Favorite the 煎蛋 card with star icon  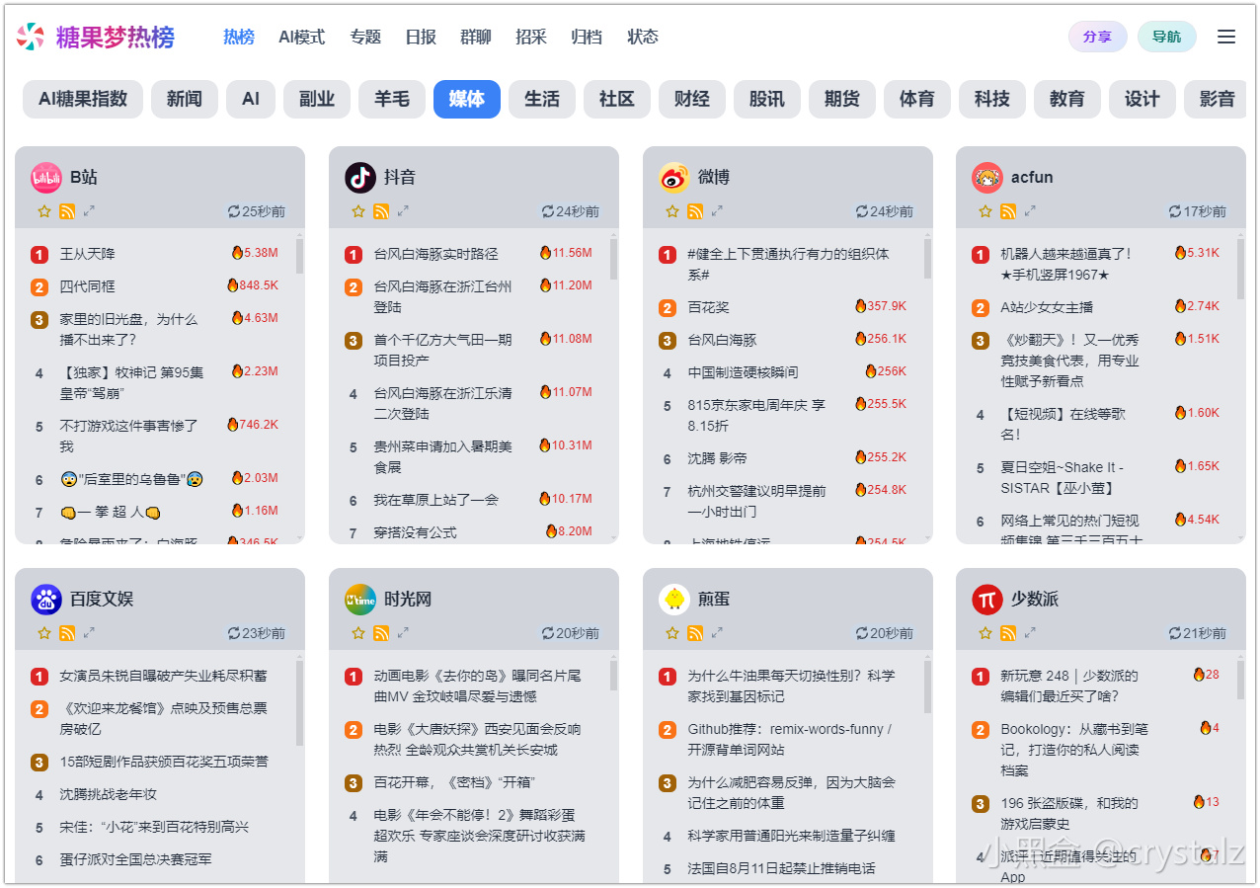click(x=672, y=633)
